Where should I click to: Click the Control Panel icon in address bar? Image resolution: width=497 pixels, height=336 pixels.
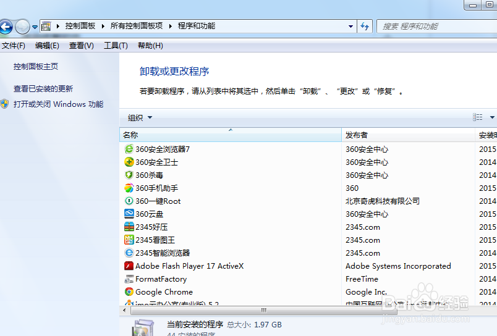(x=46, y=27)
